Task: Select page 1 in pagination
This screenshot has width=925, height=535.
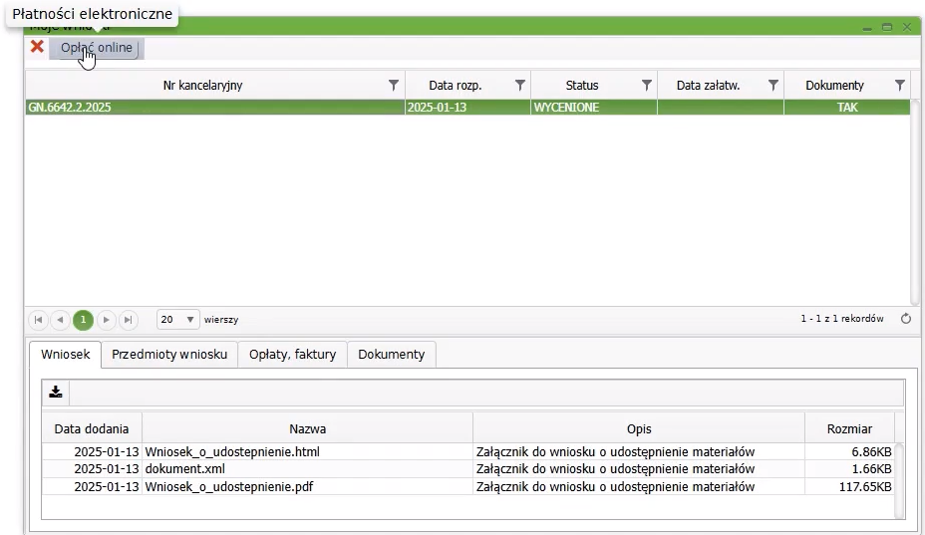Action: (x=83, y=320)
